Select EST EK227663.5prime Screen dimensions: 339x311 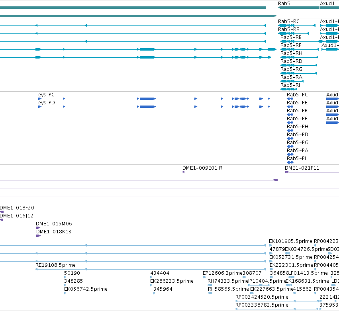(272, 289)
